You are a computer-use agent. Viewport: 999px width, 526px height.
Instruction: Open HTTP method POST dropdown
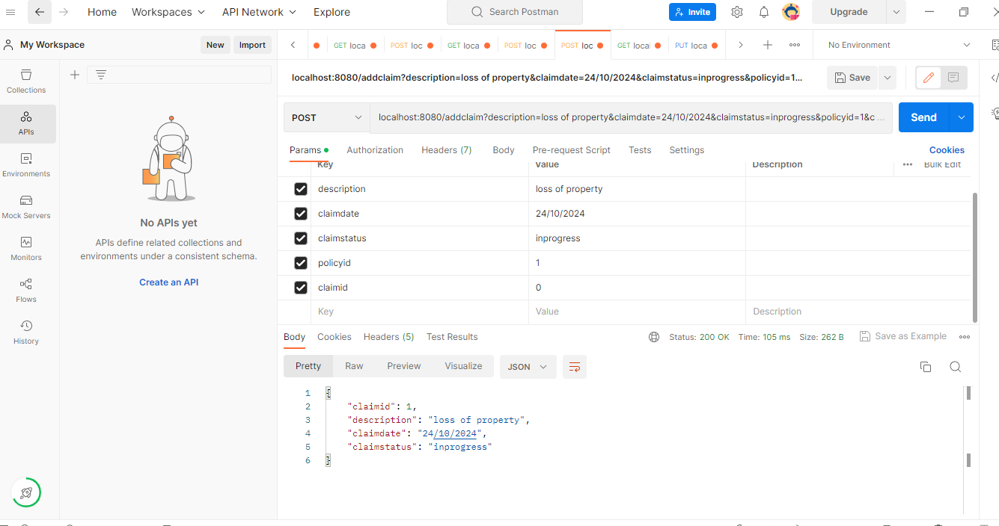coord(326,117)
